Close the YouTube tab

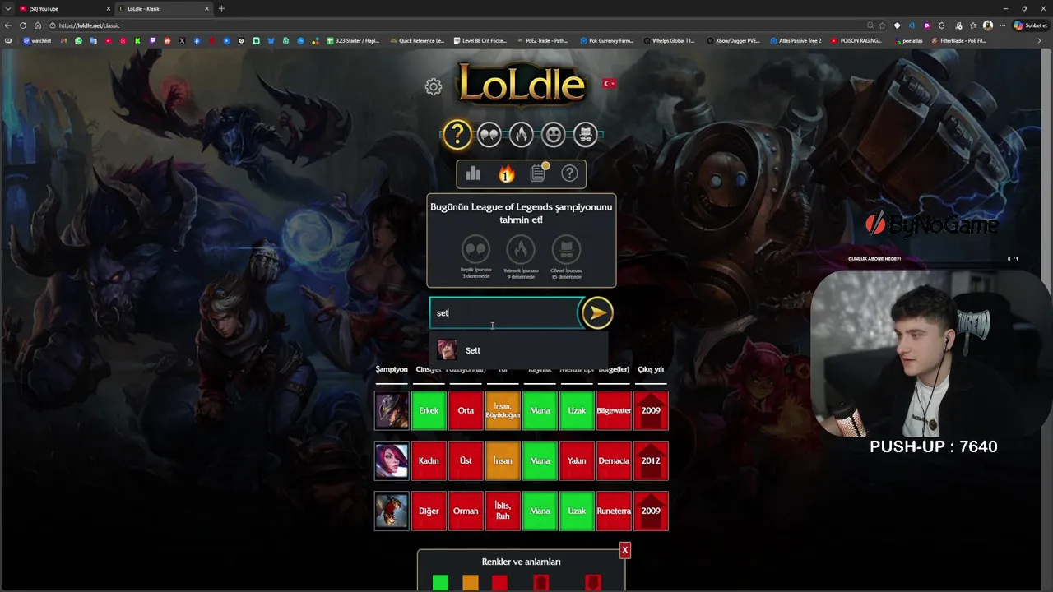click(x=109, y=8)
